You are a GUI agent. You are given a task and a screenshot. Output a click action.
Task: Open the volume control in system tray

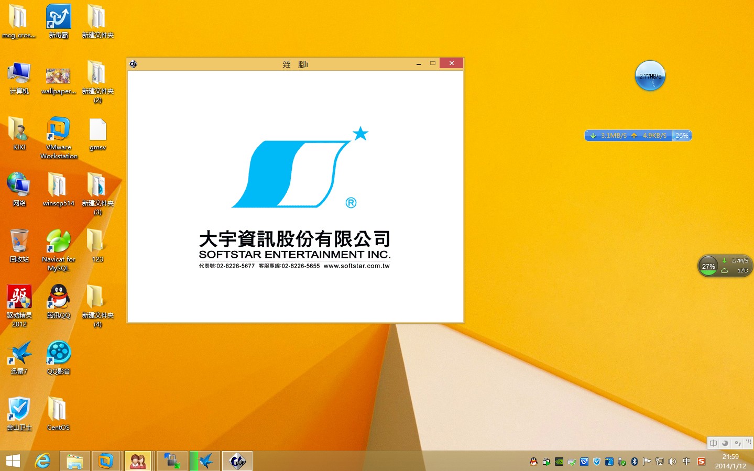[672, 462]
